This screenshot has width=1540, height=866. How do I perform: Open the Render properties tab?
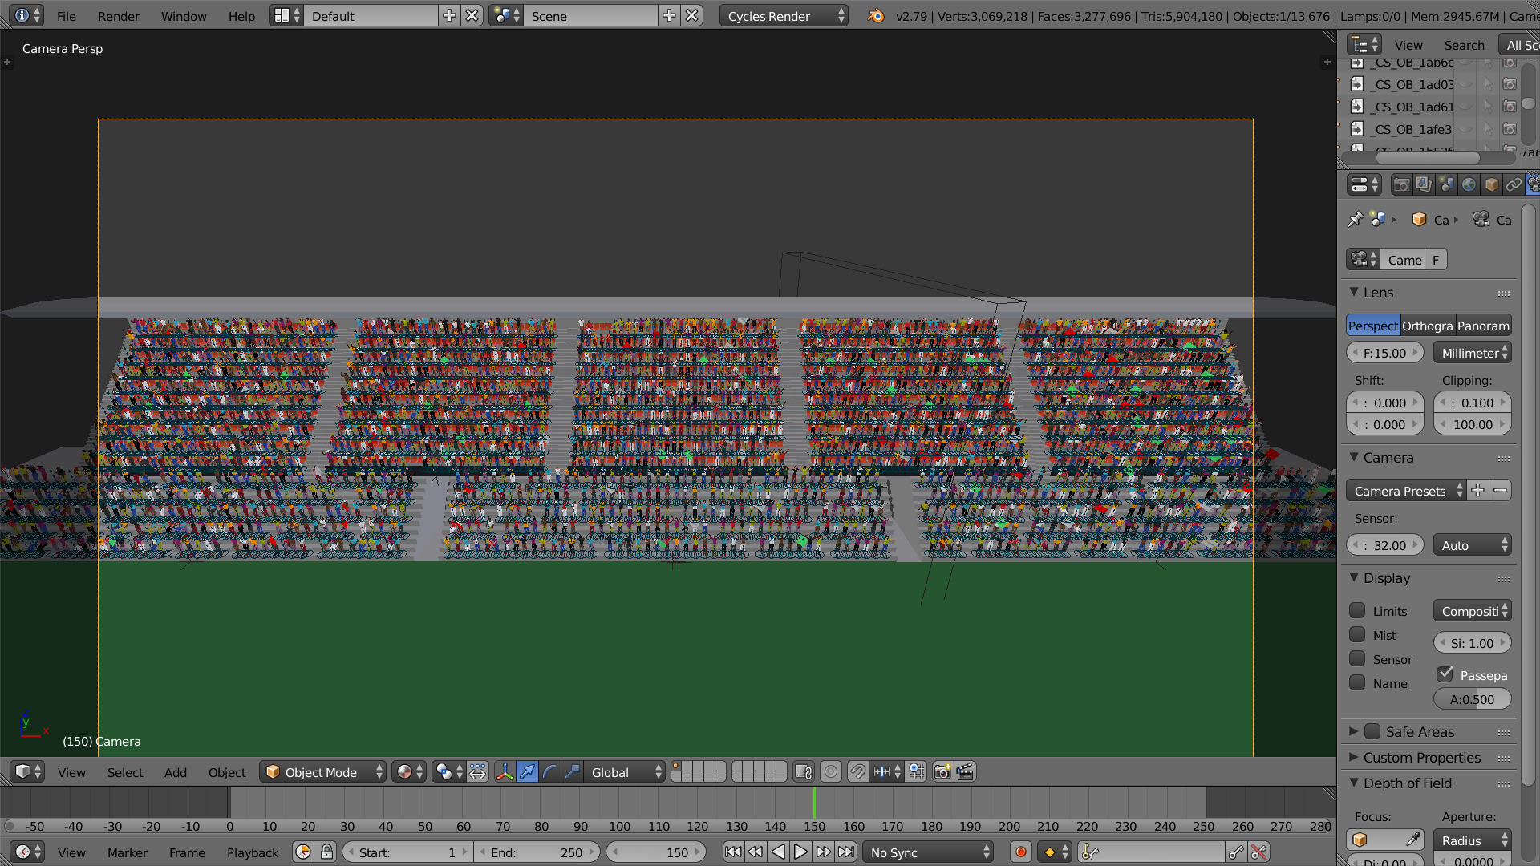click(x=1401, y=185)
